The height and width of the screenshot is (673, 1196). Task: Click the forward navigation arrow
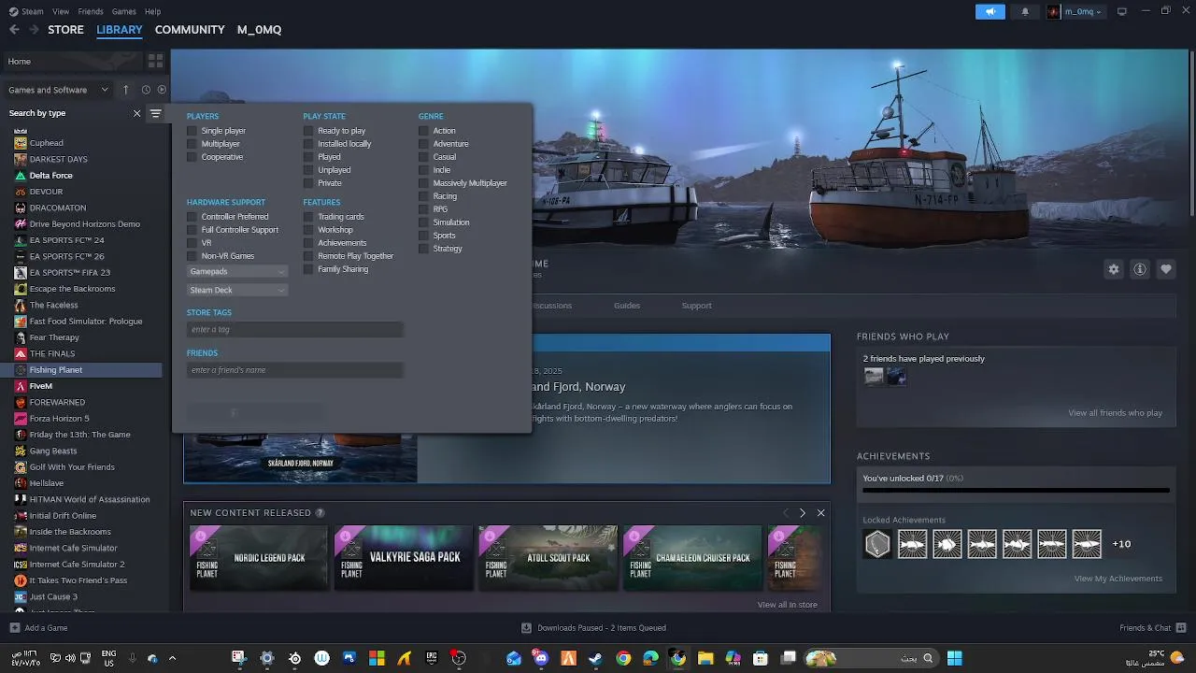[x=35, y=30]
